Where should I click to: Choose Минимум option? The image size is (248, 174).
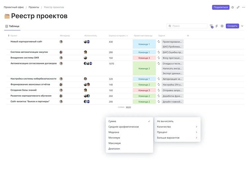[x=129, y=138]
